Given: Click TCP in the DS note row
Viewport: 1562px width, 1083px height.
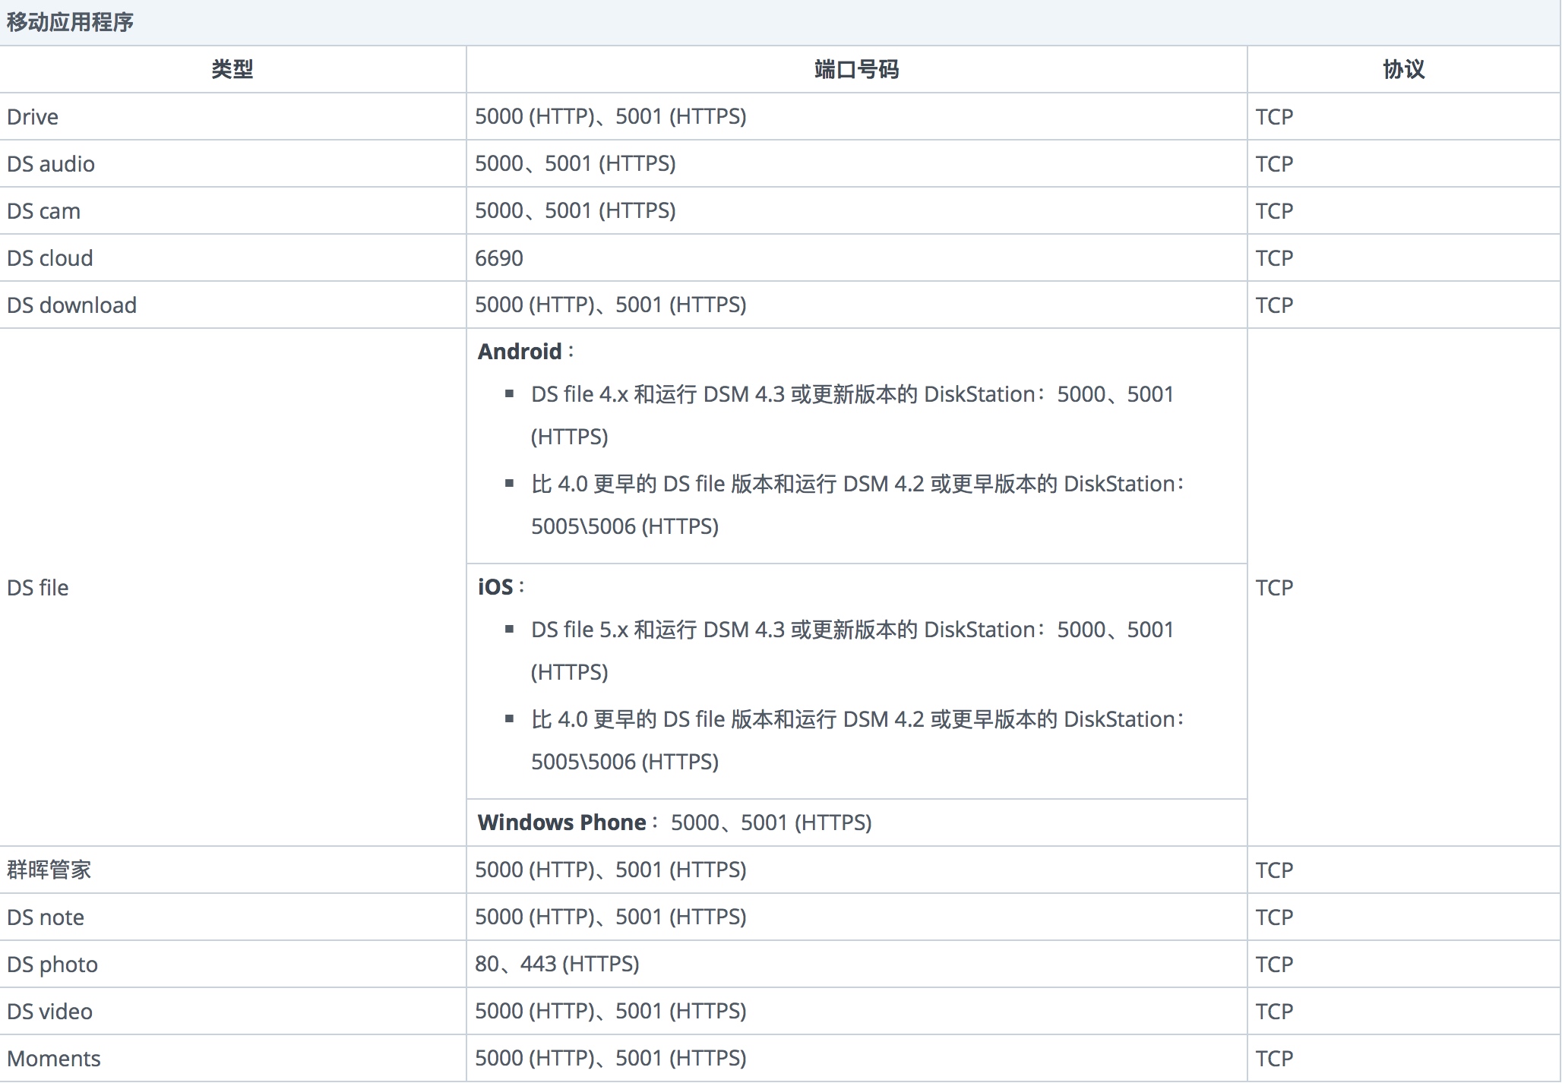Looking at the screenshot, I should click(x=1274, y=917).
